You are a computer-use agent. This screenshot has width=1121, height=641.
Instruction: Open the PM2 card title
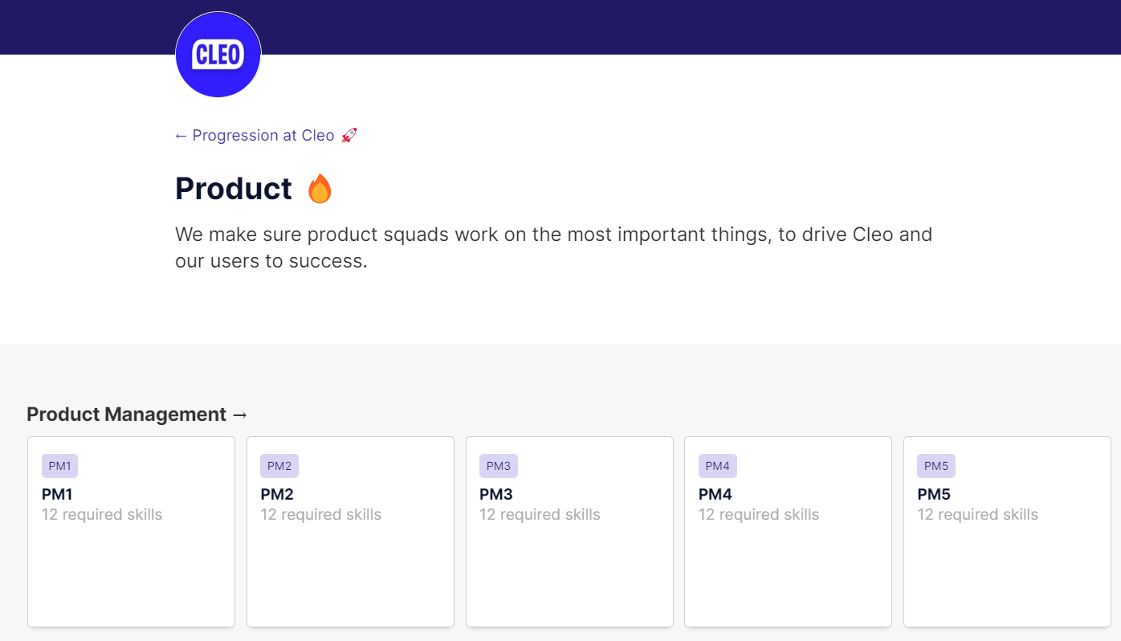(x=277, y=494)
